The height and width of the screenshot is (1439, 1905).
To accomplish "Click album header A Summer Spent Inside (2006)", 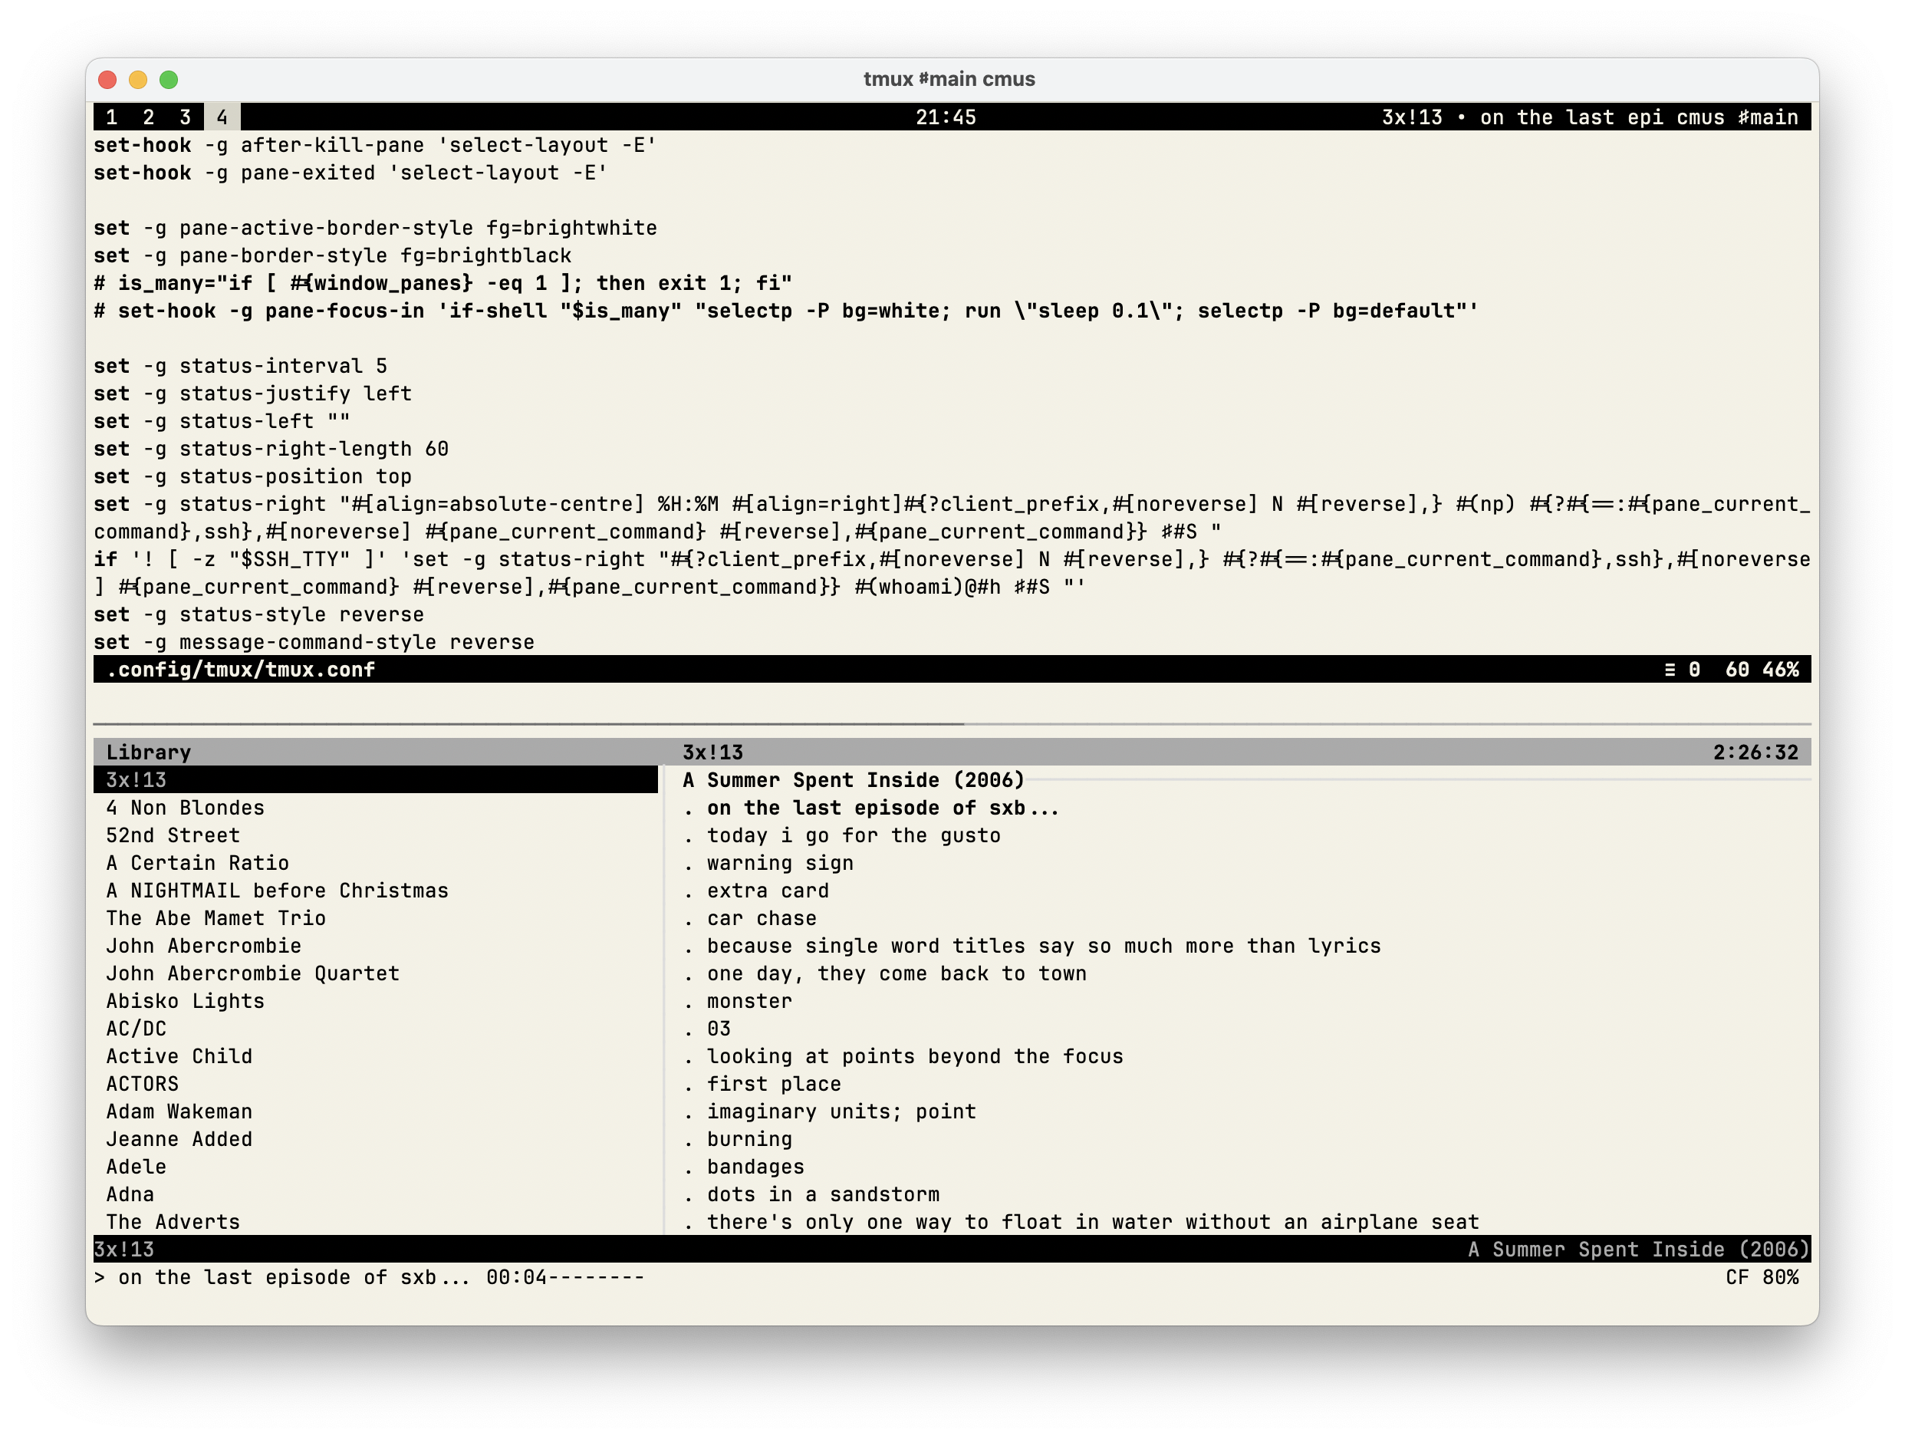I will pos(853,780).
